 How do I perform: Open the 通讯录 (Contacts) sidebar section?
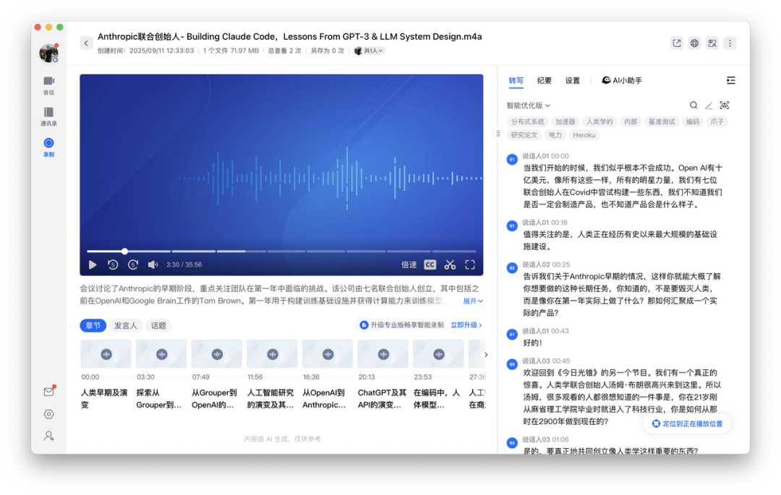click(x=49, y=116)
